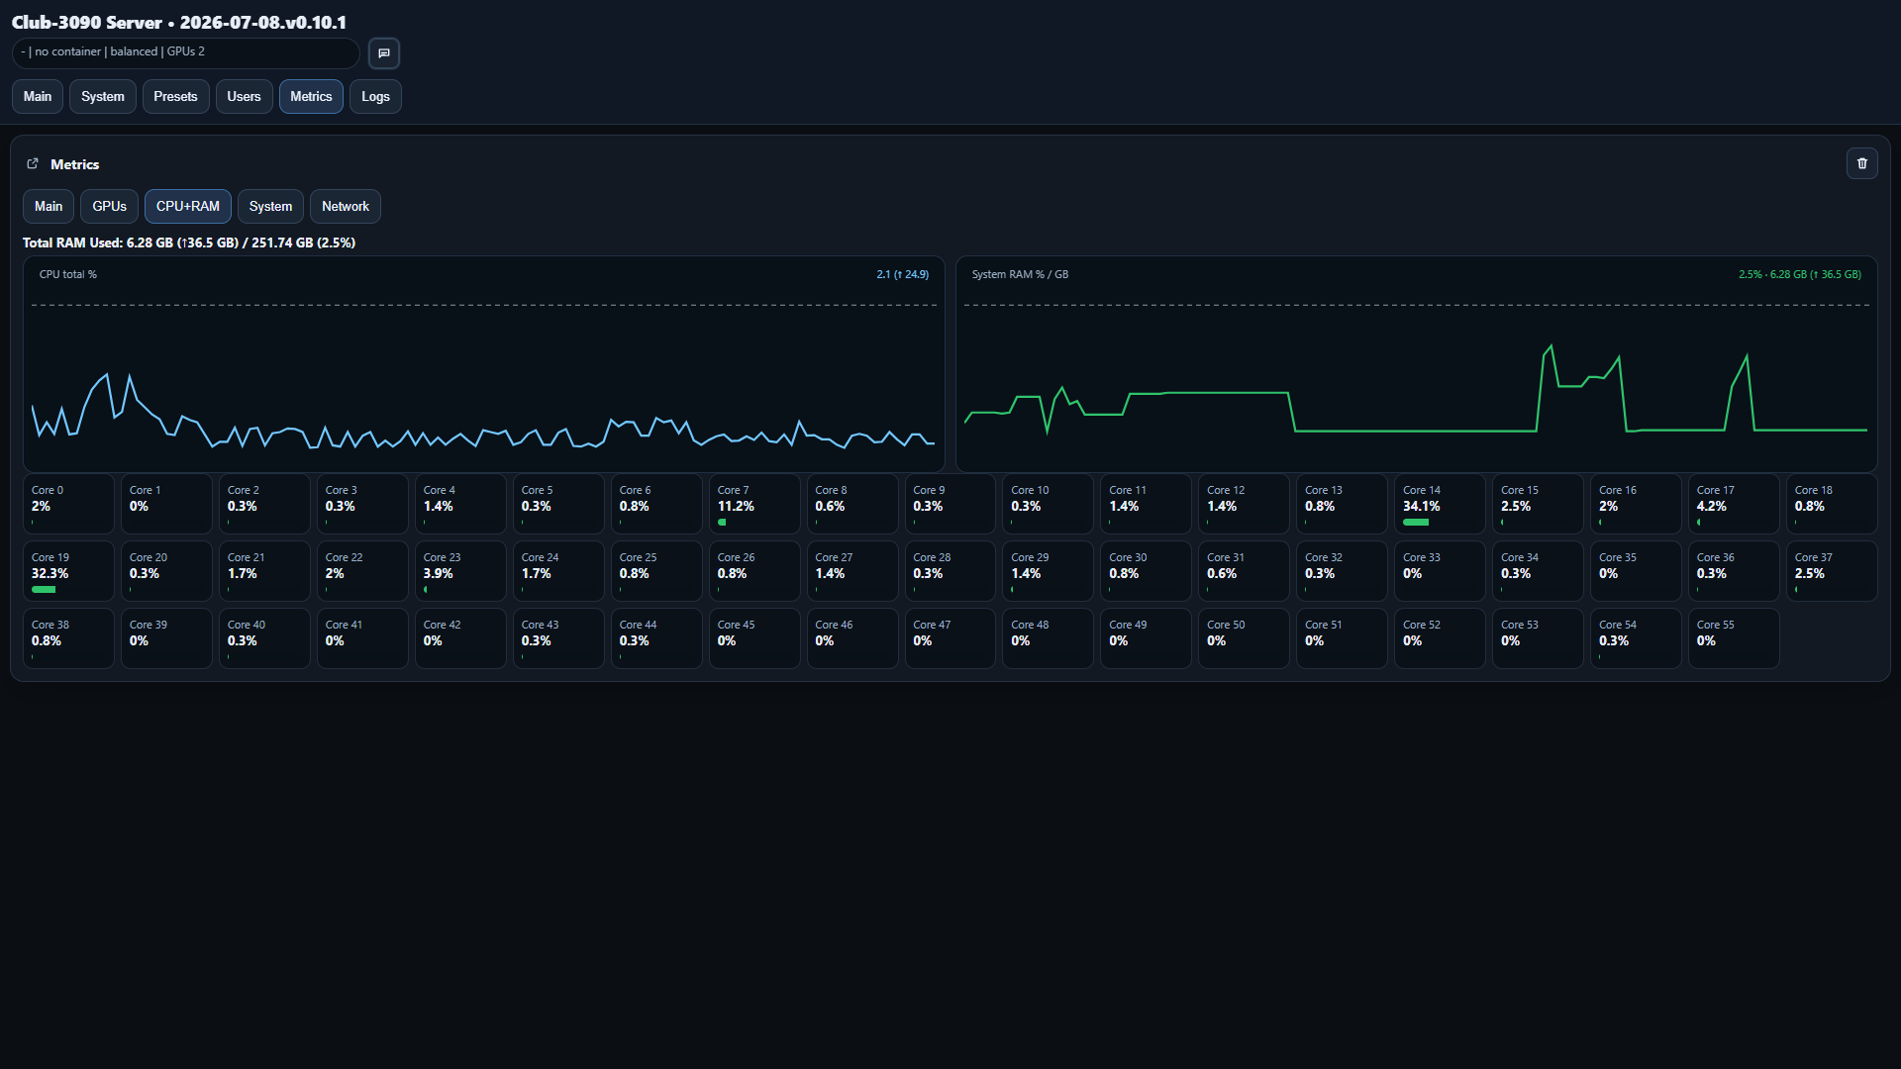Screen dimensions: 1901x1069
Task: Switch to the System top tab
Action: (x=103, y=97)
